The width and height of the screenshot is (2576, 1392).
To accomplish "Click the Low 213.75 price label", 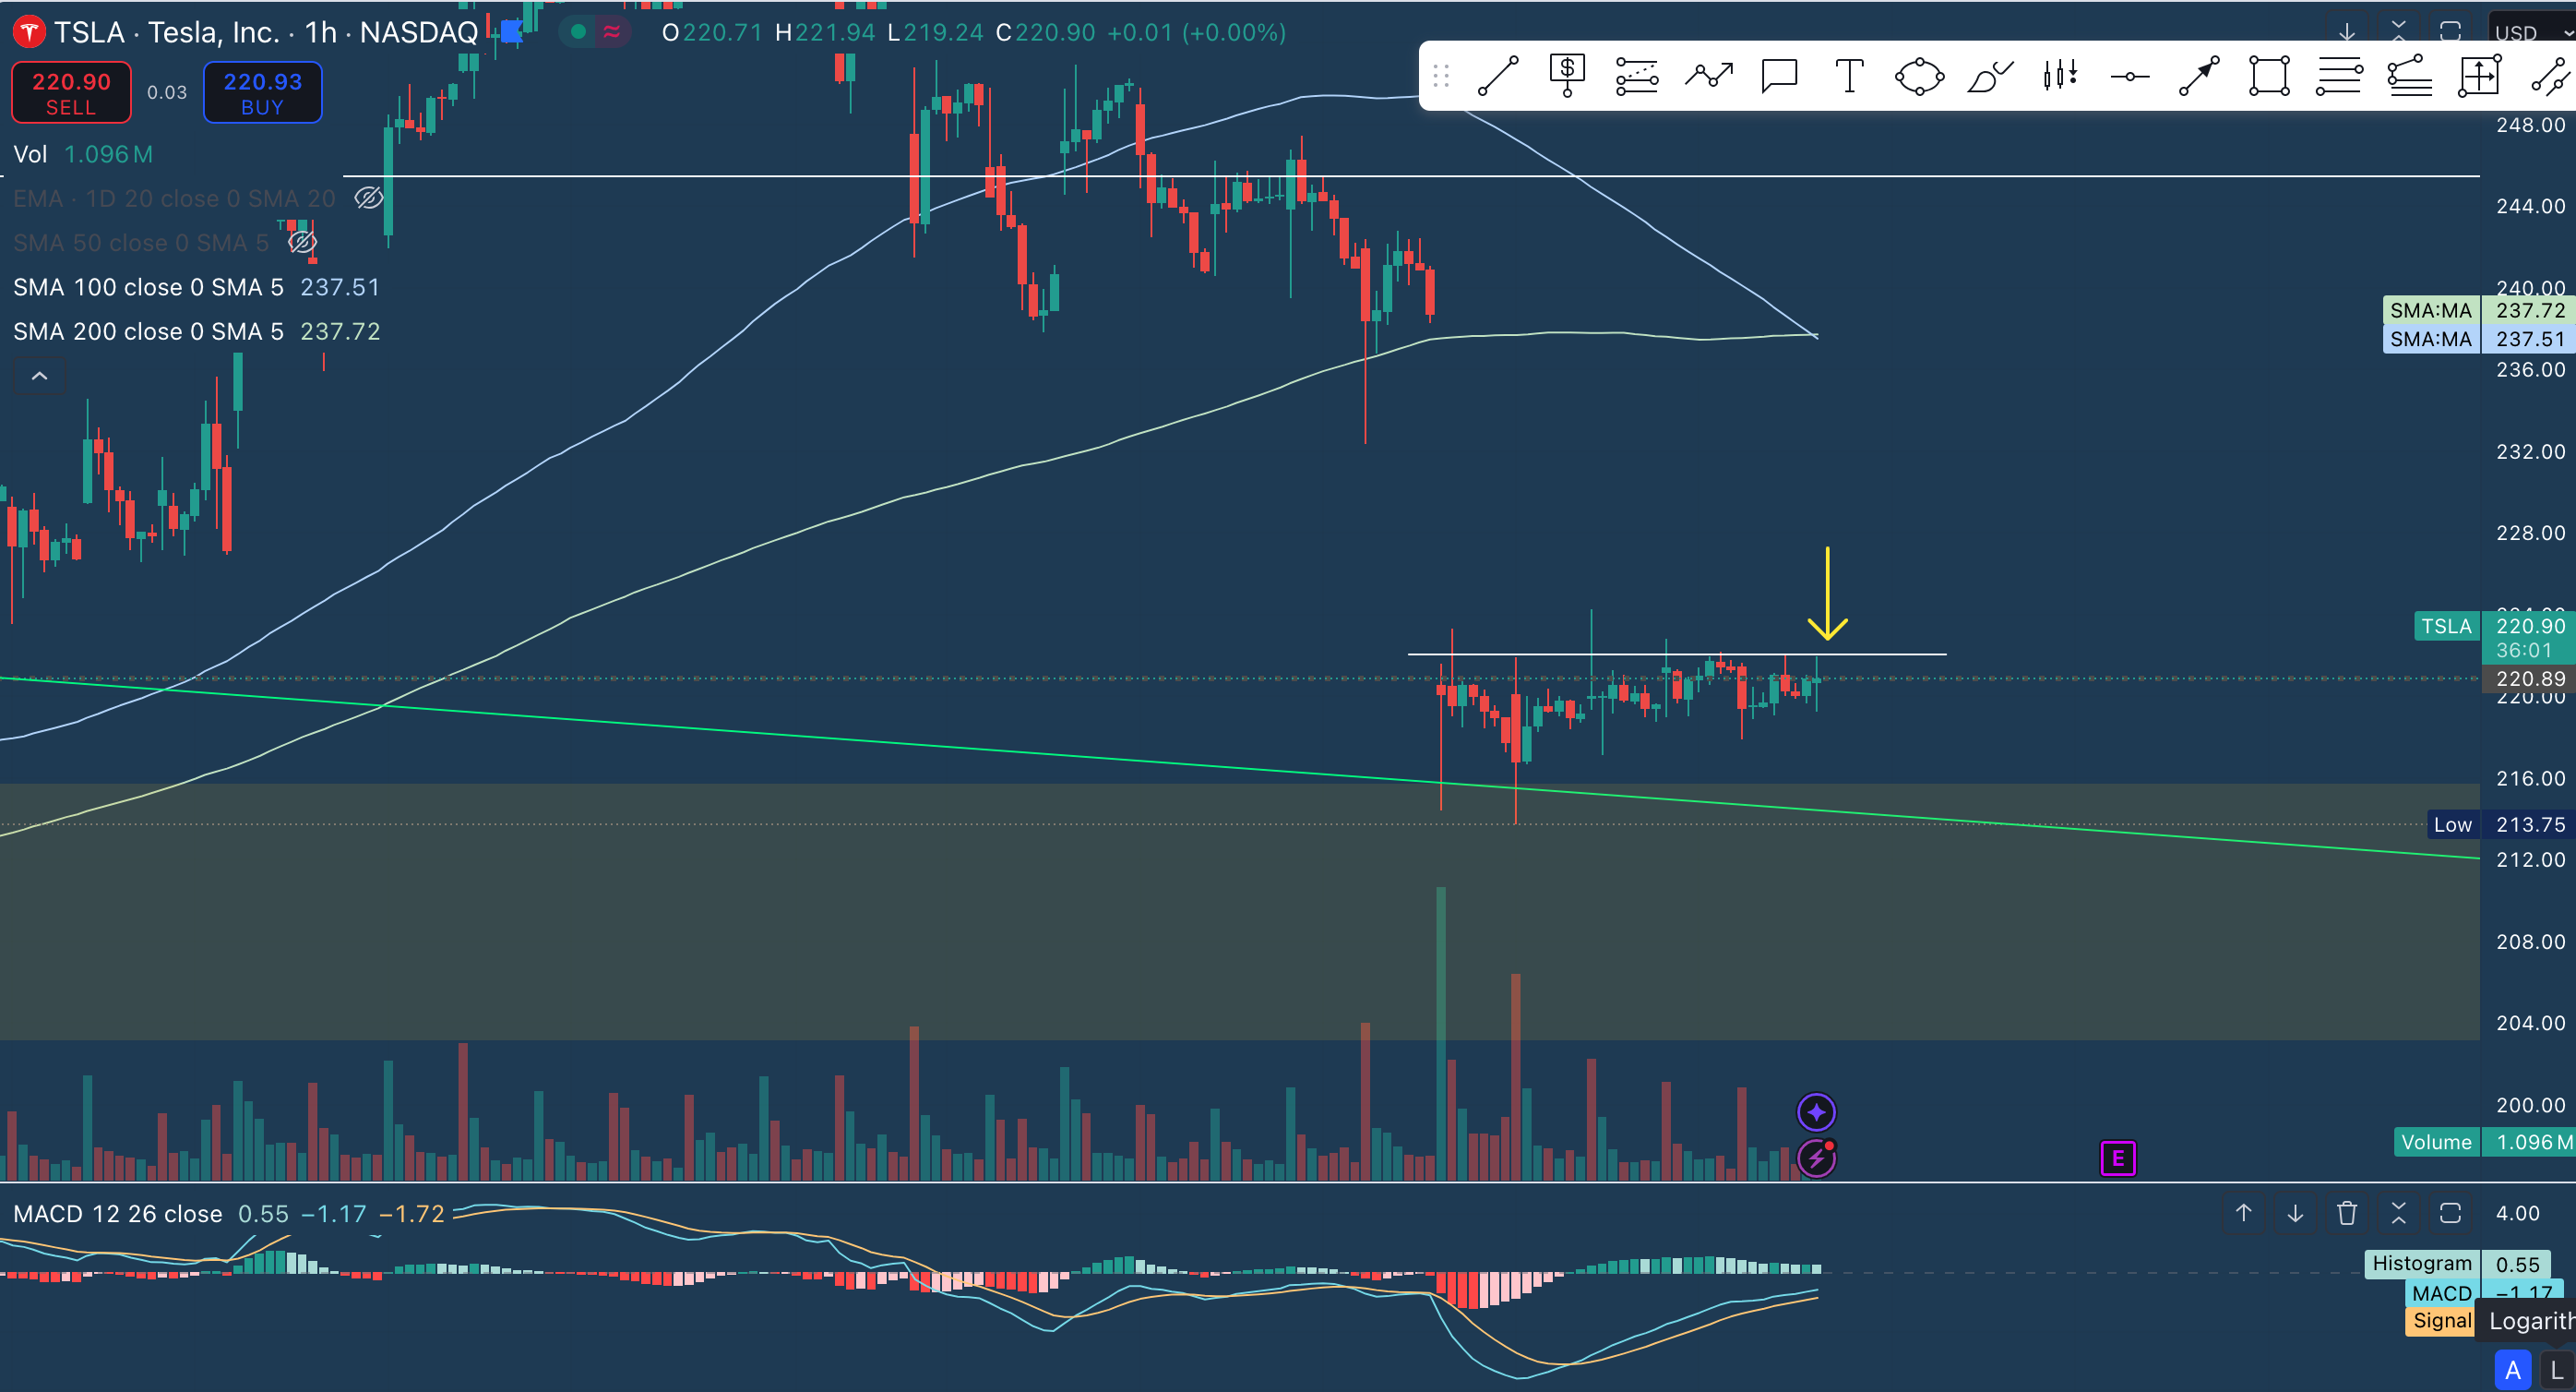I will pyautogui.click(x=2499, y=824).
